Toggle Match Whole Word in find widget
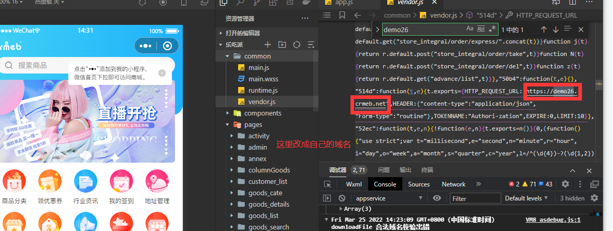Viewport: 613px width, 231px height. (x=481, y=29)
